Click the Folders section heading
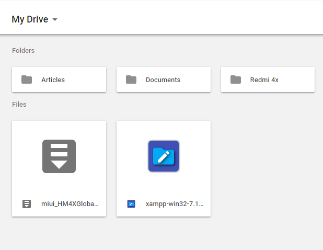The height and width of the screenshot is (250, 323). [23, 51]
